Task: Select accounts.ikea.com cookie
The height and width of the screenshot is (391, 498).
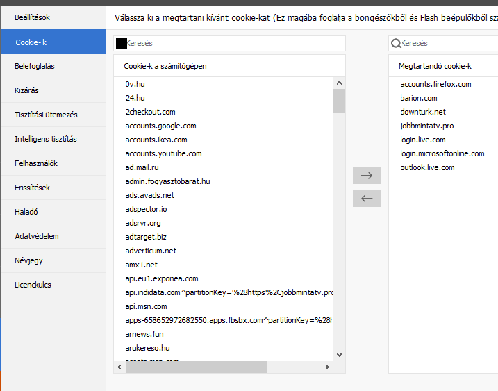Action: 156,140
